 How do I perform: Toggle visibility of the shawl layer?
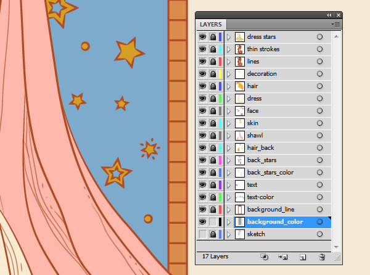tap(202, 136)
